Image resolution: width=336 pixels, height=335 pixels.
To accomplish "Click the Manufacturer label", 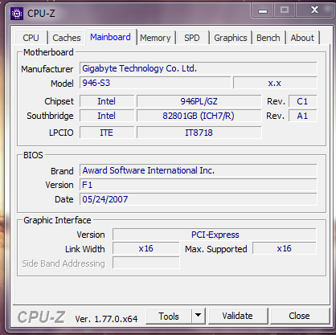I will (47, 69).
